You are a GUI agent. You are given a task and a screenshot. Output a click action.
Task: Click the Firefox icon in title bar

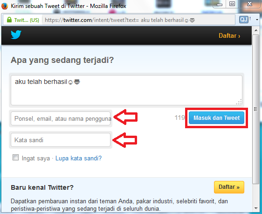(x=5, y=6)
